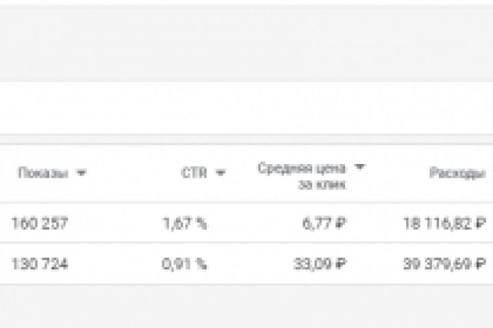Click the 0,91 % CTR value
Screen dimensions: 493x328
185,264
